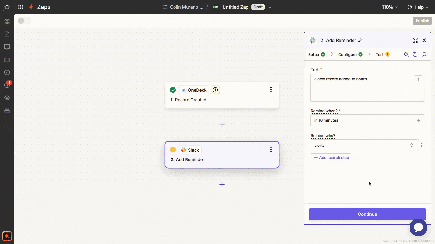Screen dimensions: 435x244
Task: Open the activity icon with red badge
Action: pos(7,85)
